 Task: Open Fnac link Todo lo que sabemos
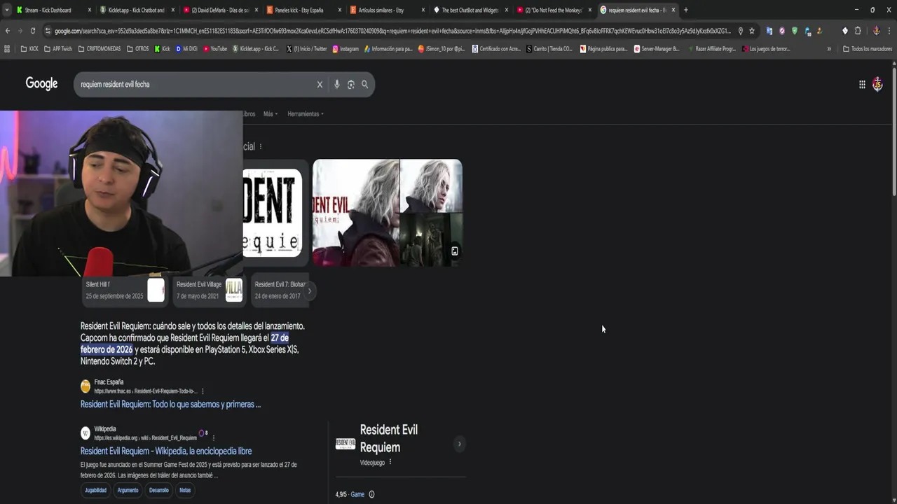170,405
